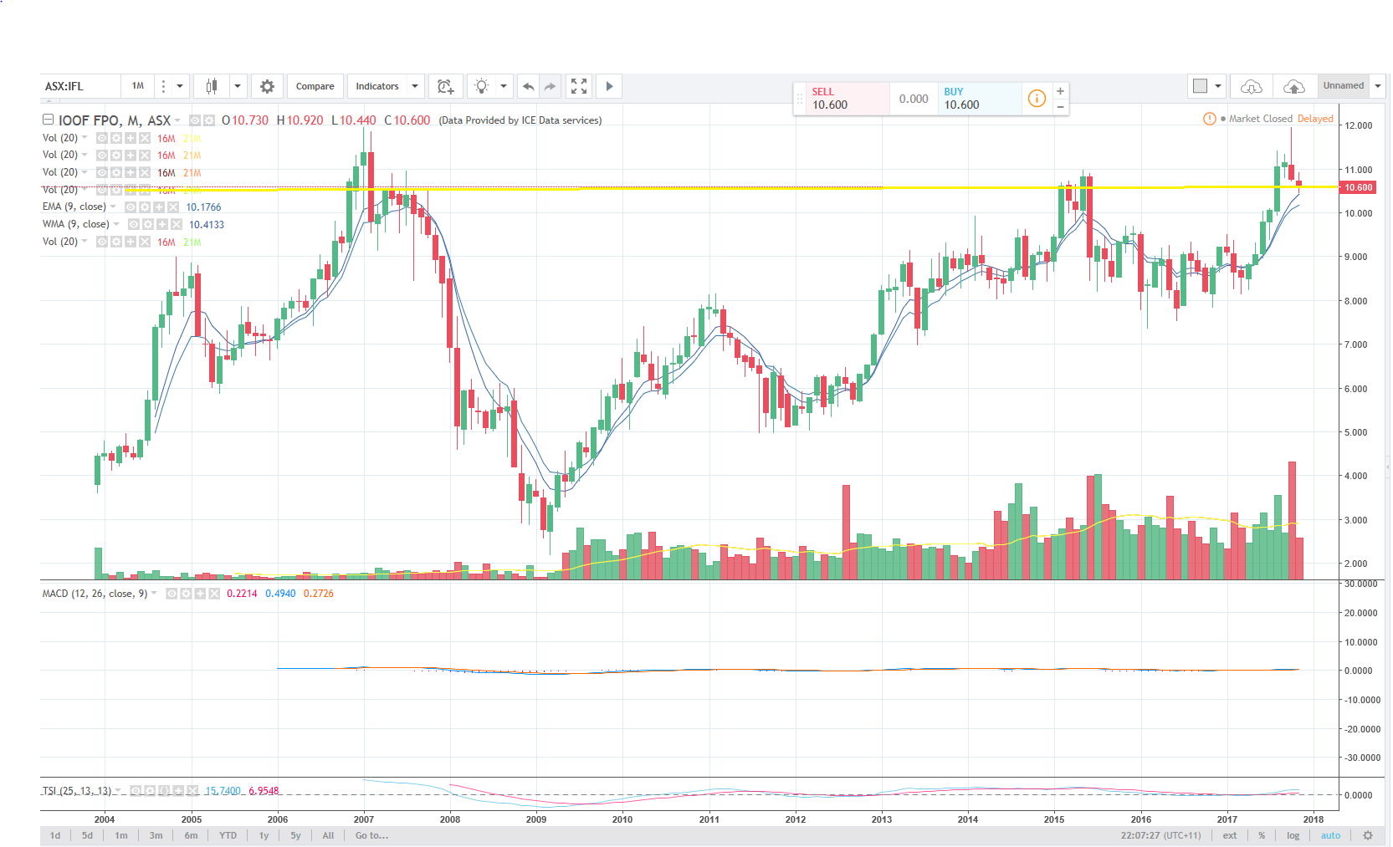Click the Unnamed layout name button
Screen dimensions: 1393x847
point(1344,86)
